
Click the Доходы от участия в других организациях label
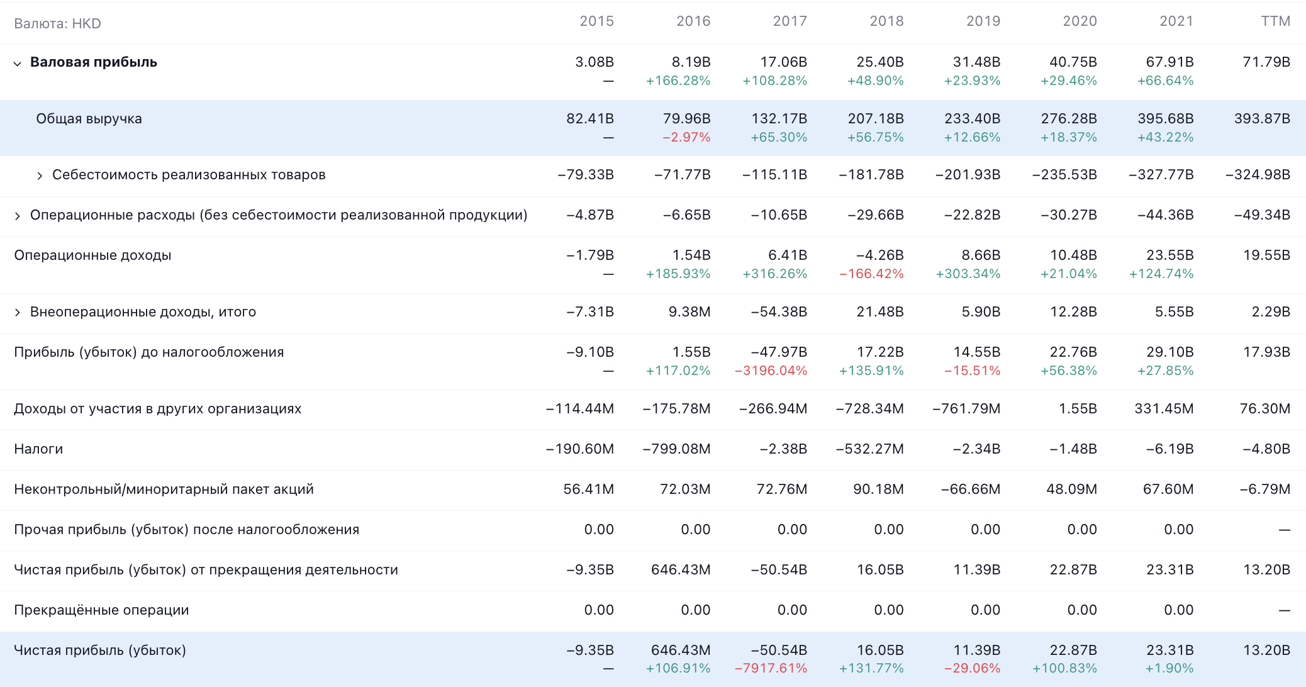(x=158, y=409)
